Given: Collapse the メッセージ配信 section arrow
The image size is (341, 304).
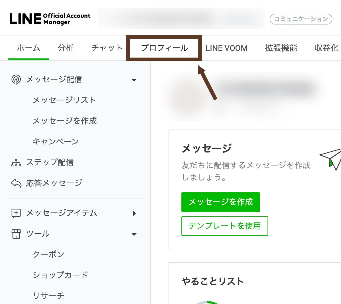Looking at the screenshot, I should click(x=134, y=80).
